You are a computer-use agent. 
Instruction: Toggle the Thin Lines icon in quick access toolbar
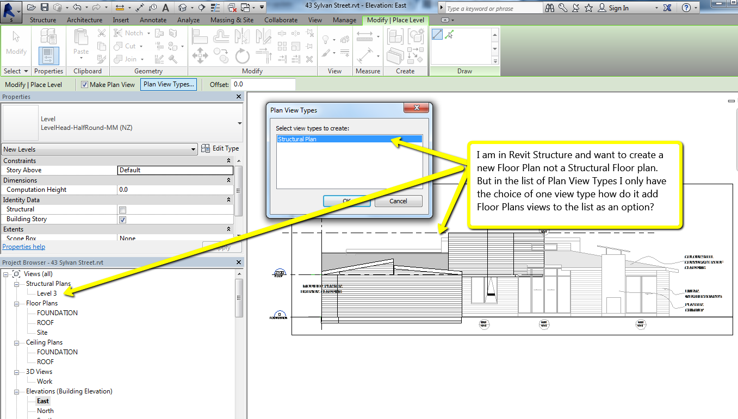point(216,8)
